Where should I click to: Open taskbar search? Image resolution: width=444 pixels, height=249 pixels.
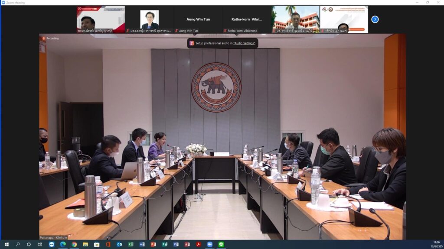tap(17, 245)
